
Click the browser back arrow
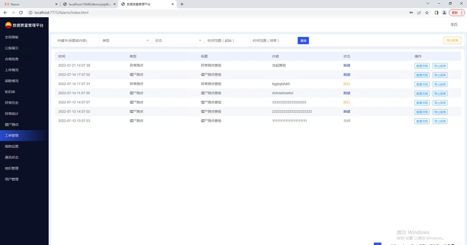point(5,13)
